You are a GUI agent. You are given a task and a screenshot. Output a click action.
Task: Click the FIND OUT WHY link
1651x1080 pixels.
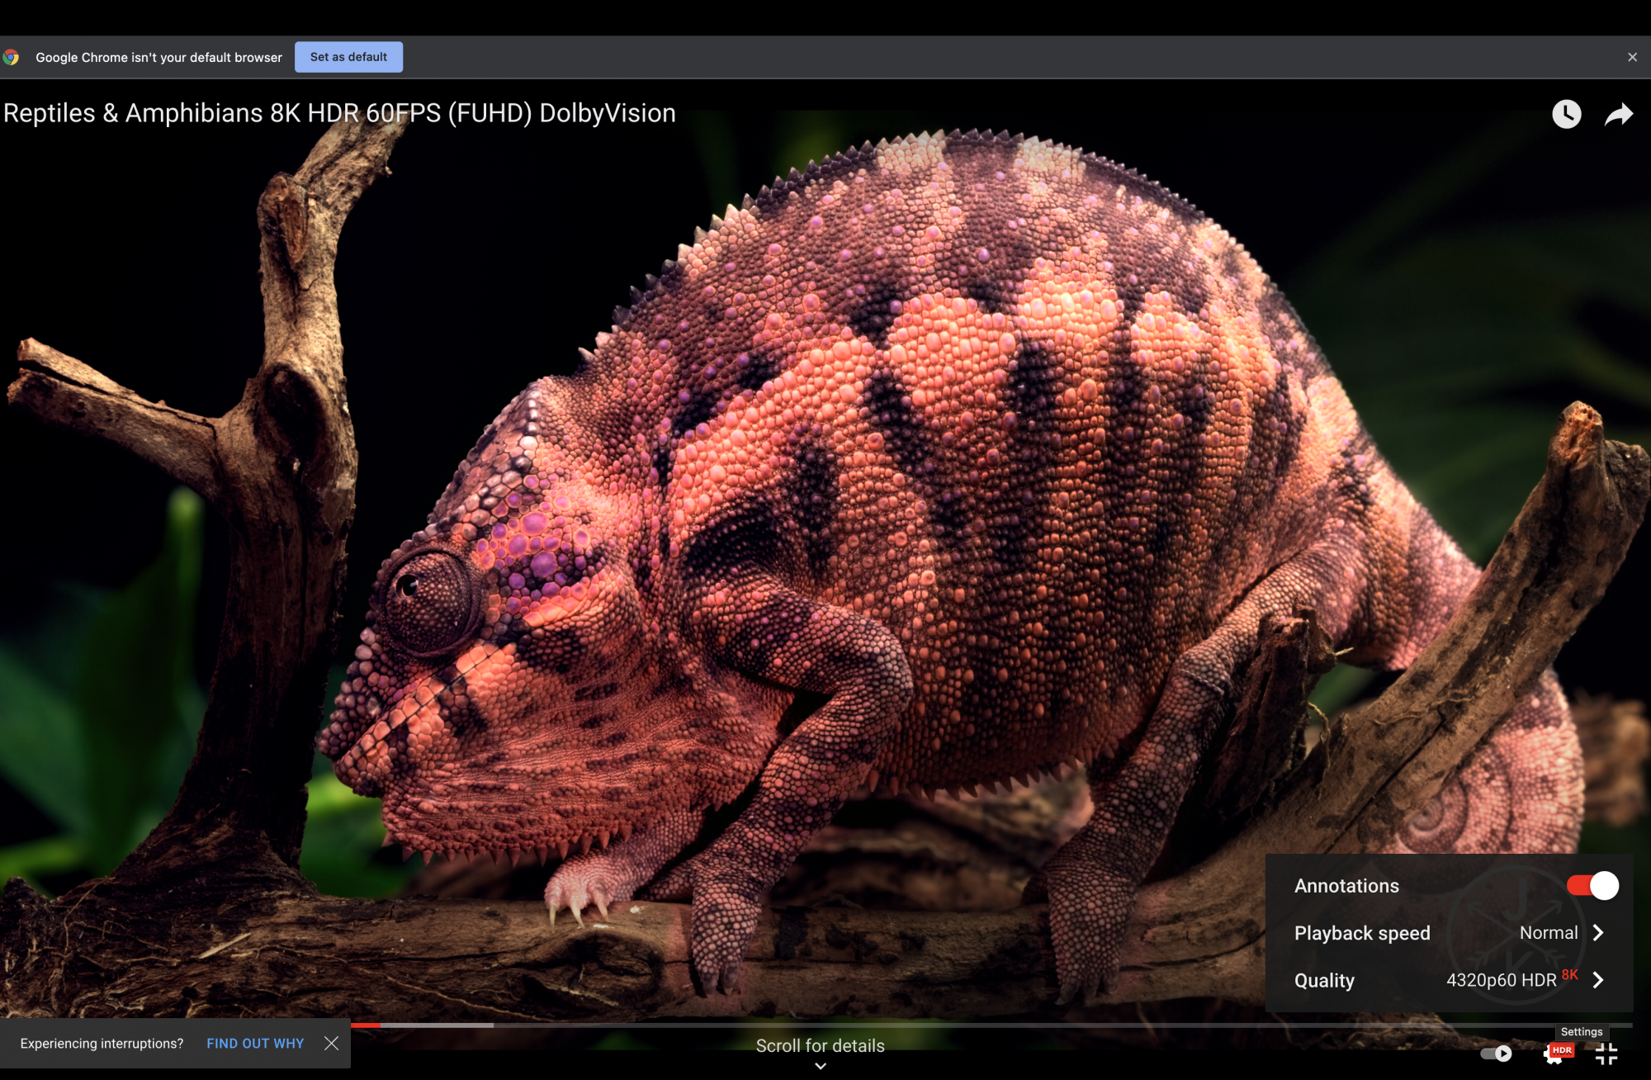pyautogui.click(x=255, y=1044)
